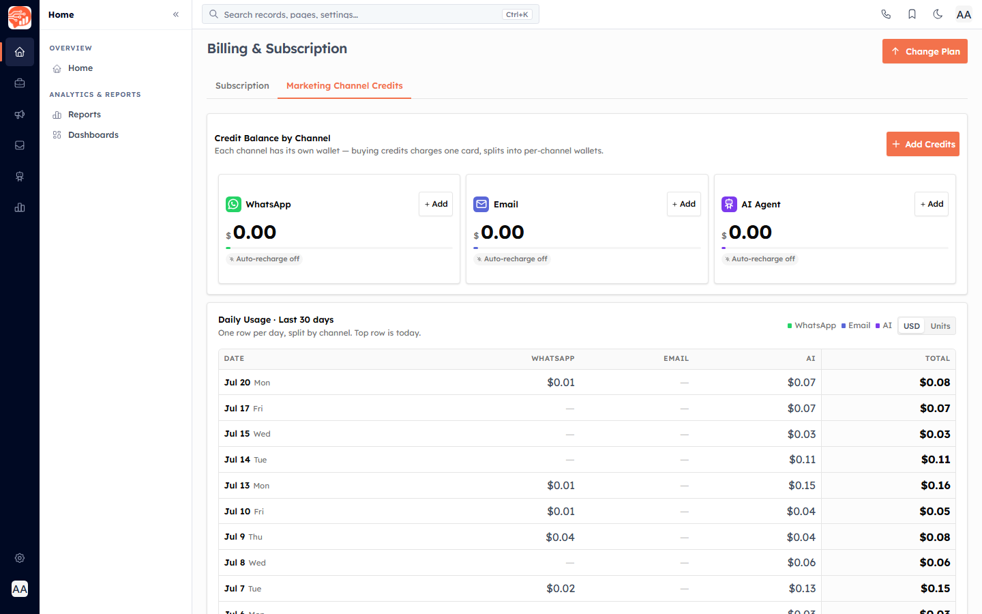Click the AA avatar at the rail bottom
The width and height of the screenshot is (982, 614).
[x=20, y=589]
